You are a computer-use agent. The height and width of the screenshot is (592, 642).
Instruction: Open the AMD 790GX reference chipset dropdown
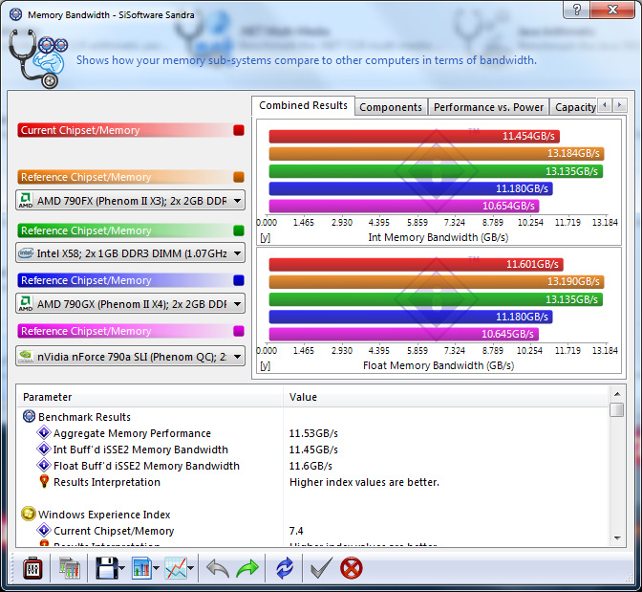click(x=131, y=304)
